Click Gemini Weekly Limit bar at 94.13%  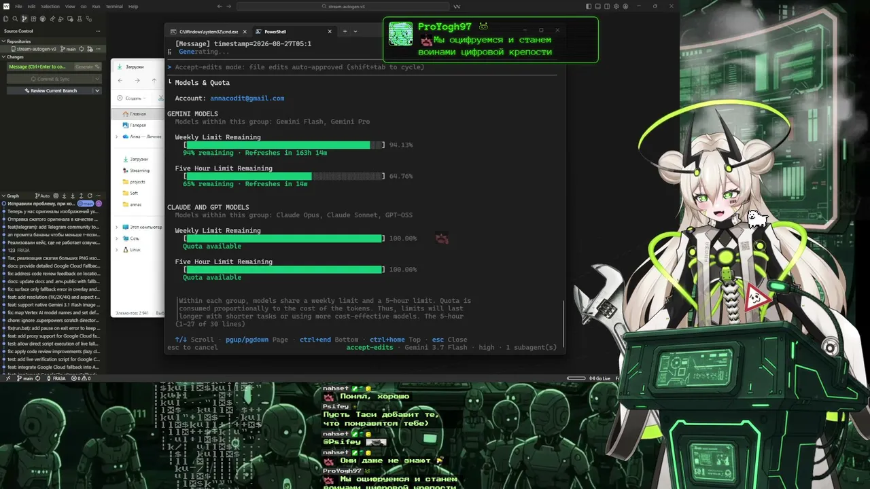[285, 145]
